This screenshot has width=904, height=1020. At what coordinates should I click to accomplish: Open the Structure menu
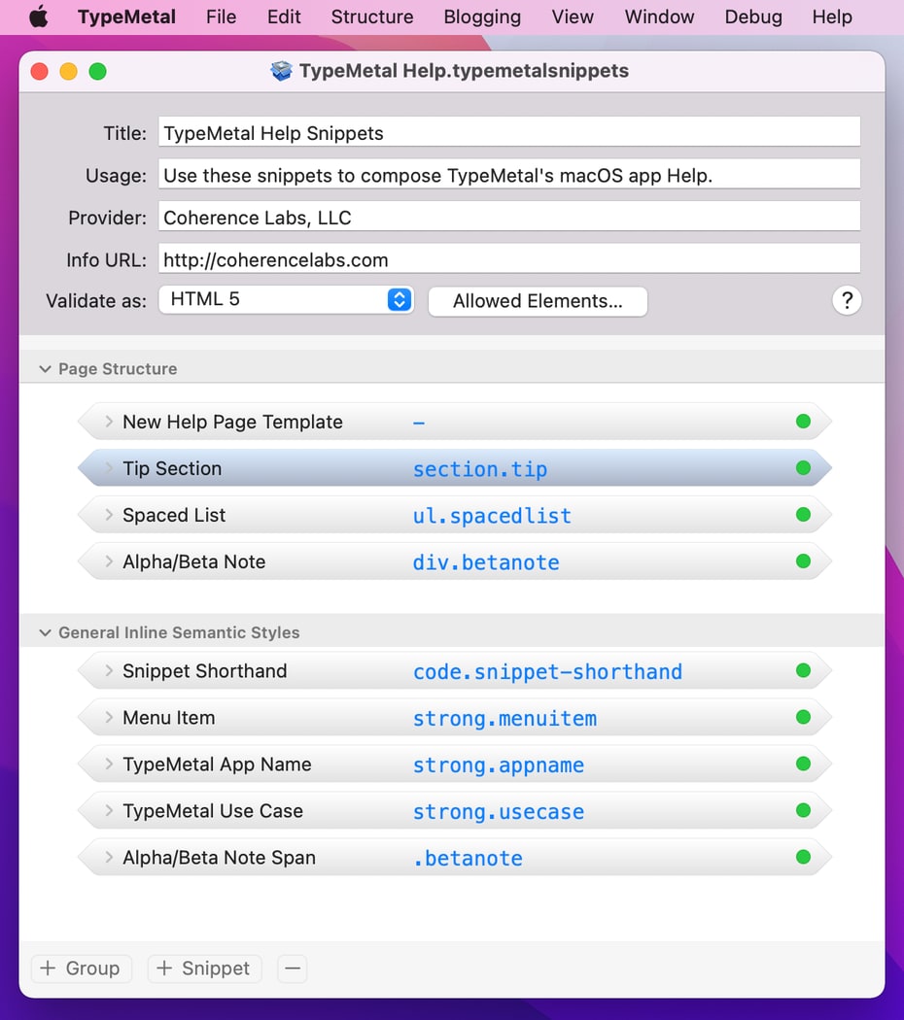click(372, 17)
